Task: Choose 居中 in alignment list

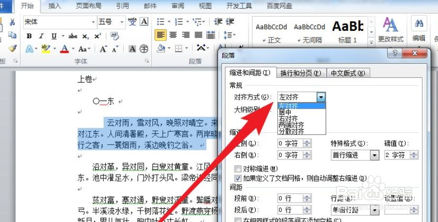Action: pyautogui.click(x=302, y=112)
